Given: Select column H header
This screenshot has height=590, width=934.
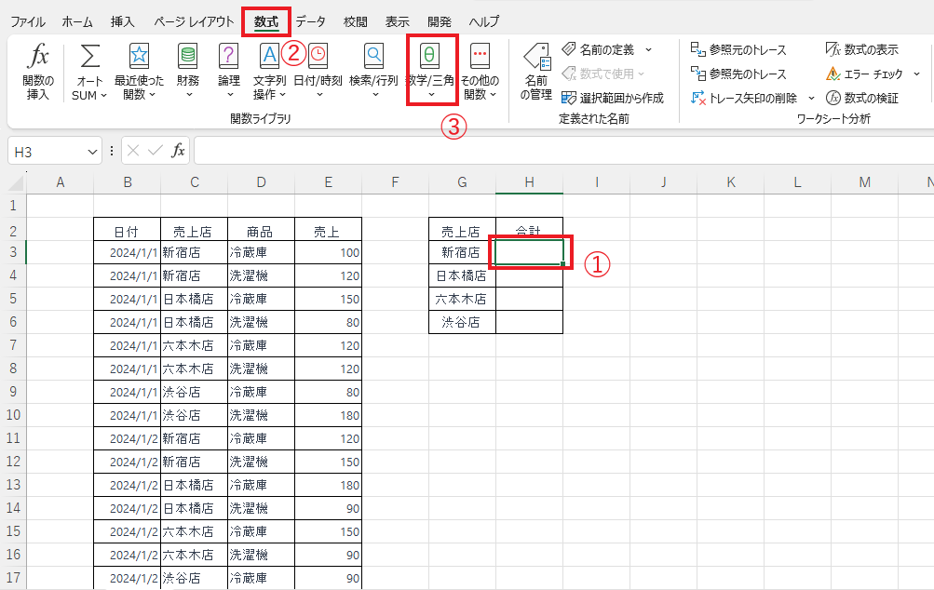Looking at the screenshot, I should tap(529, 182).
